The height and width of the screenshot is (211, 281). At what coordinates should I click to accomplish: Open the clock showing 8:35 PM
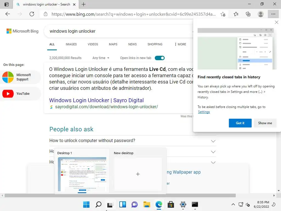pos(262,204)
